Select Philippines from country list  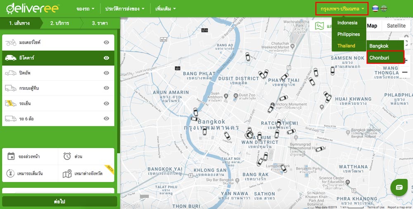tap(349, 34)
